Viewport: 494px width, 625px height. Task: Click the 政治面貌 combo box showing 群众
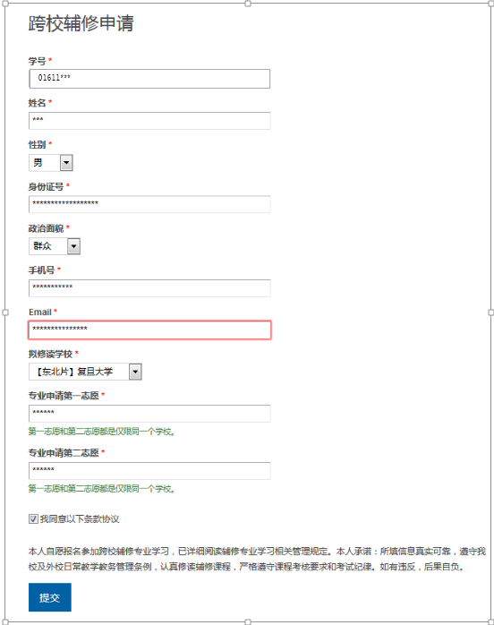tap(55, 246)
